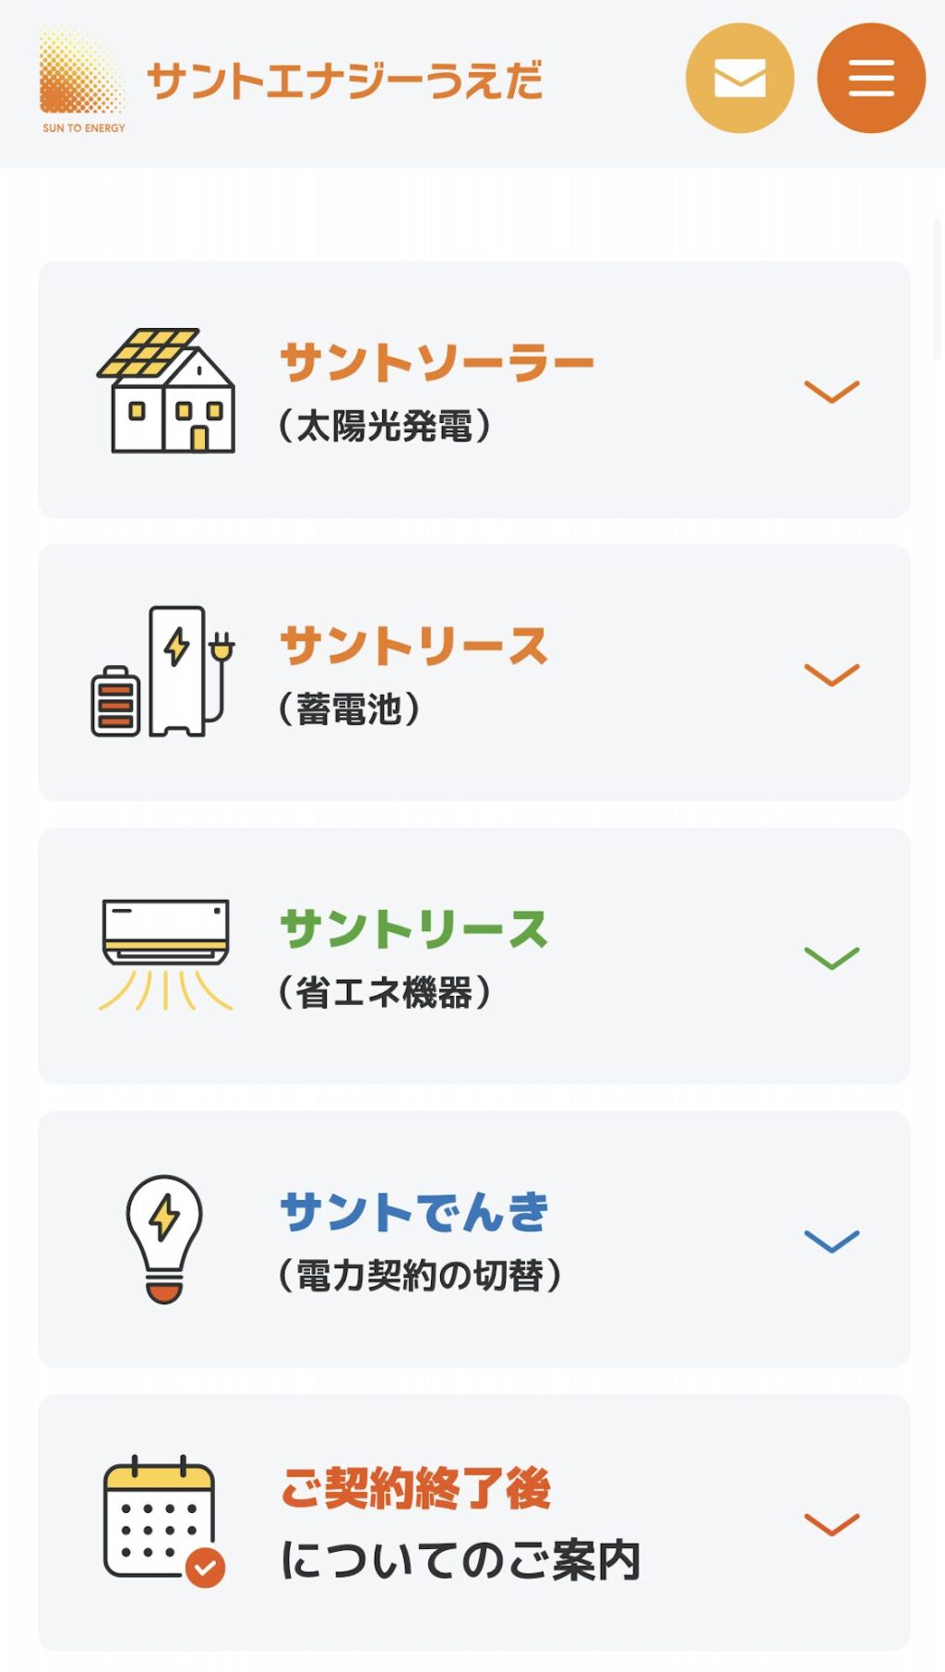Select the green サントリース heading
This screenshot has width=945, height=1672.
click(413, 928)
